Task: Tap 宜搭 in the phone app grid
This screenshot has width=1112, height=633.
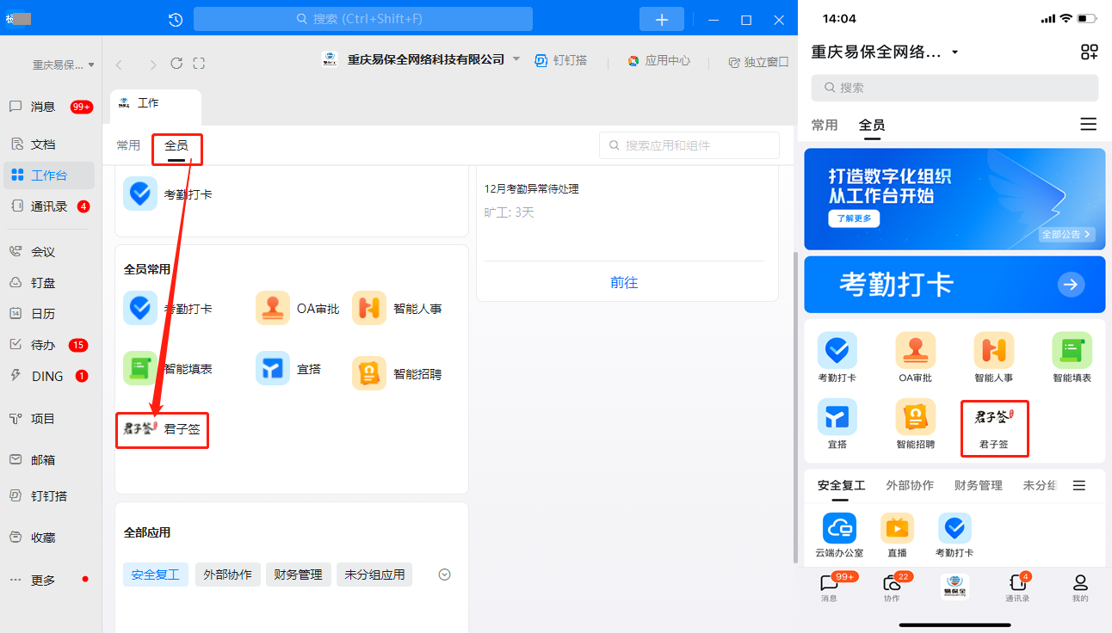Action: tap(837, 425)
